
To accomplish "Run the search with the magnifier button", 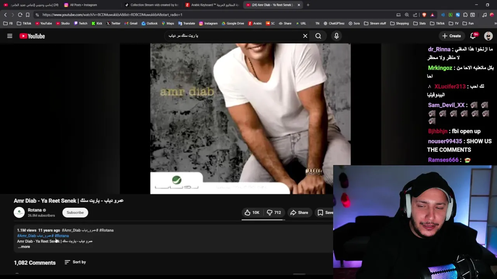I will pos(318,36).
